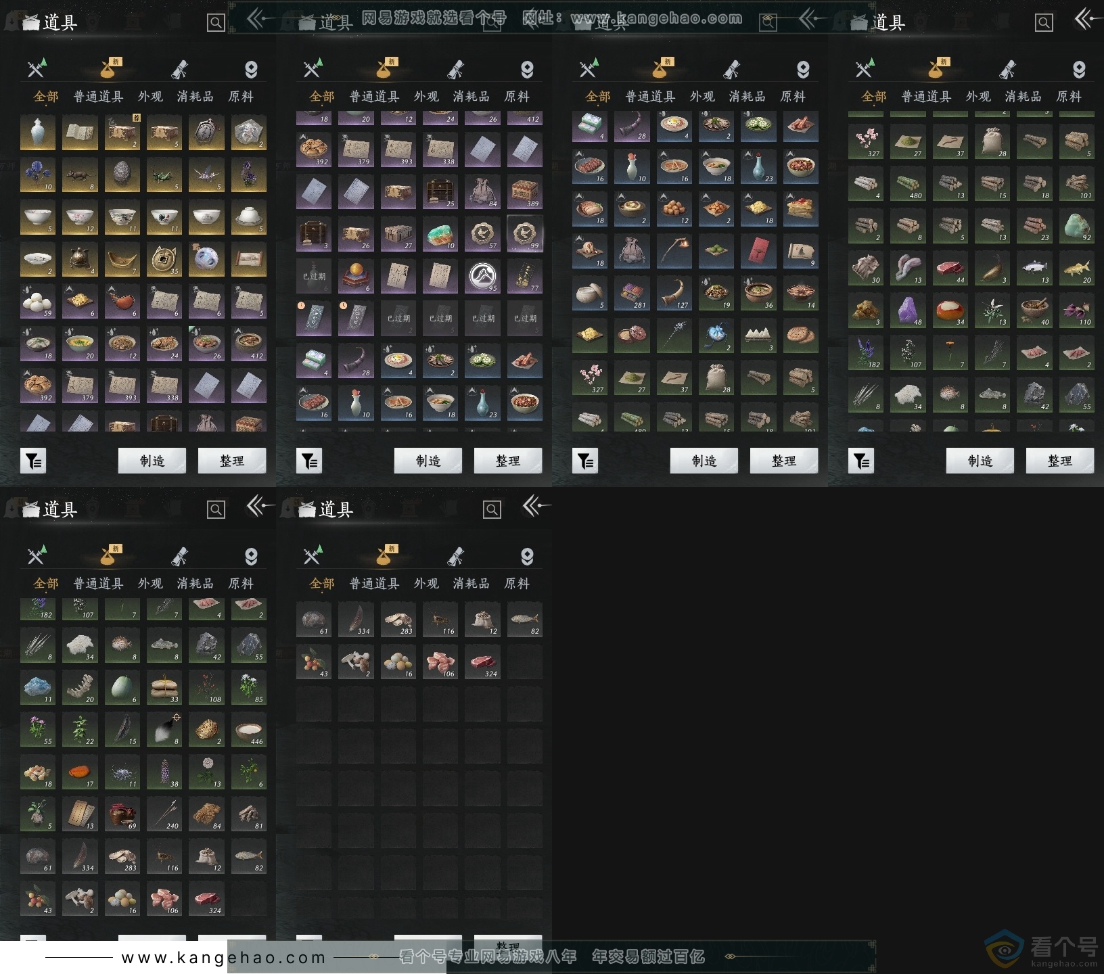Image resolution: width=1104 pixels, height=974 pixels.
Task: Select the wooden chest item with count 389
Action: point(525,191)
